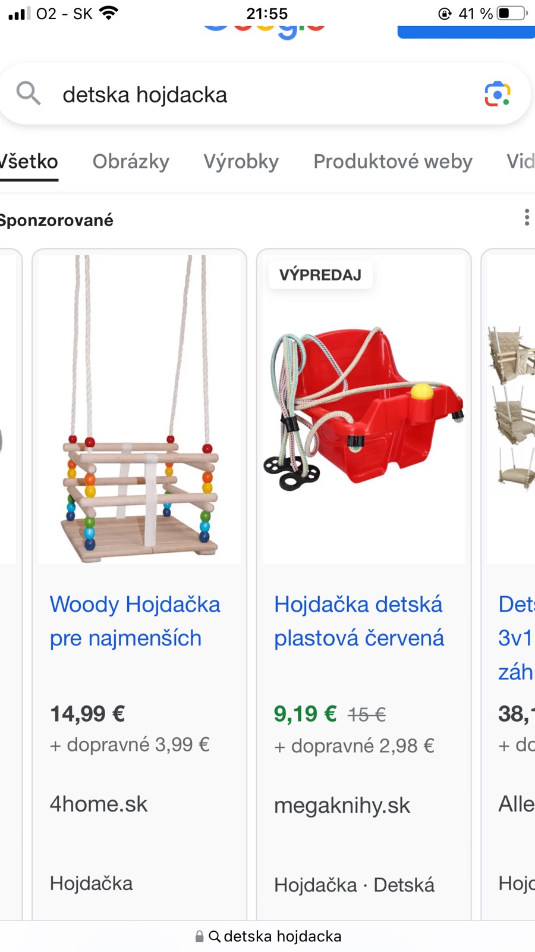View the red plastic swing image
This screenshot has width=535, height=952.
point(364,409)
